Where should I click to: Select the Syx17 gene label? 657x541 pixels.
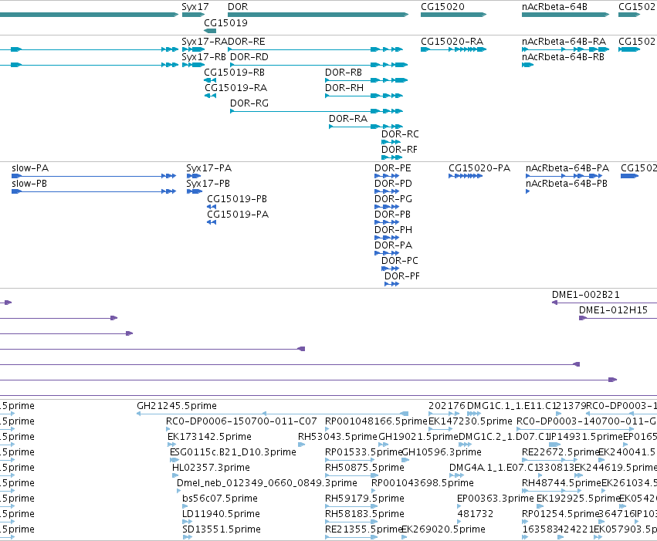pyautogui.click(x=195, y=7)
